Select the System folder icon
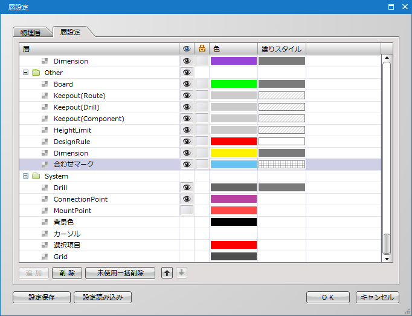Image resolution: width=412 pixels, height=316 pixels. pyautogui.click(x=36, y=176)
